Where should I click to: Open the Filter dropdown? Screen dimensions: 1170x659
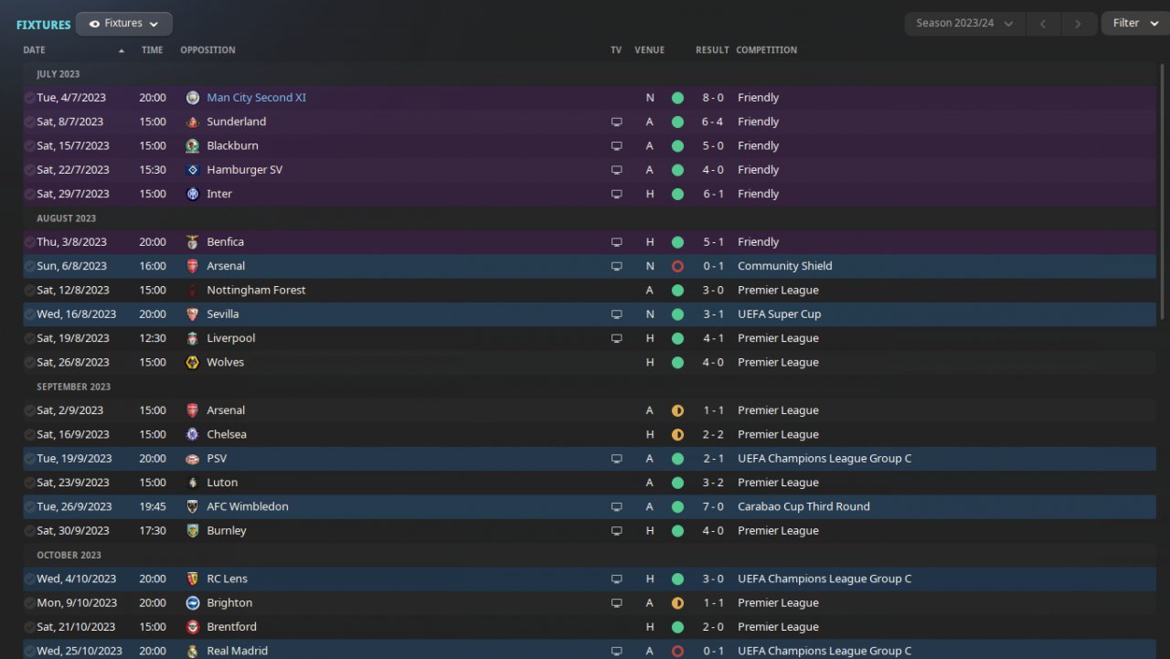pos(1133,24)
